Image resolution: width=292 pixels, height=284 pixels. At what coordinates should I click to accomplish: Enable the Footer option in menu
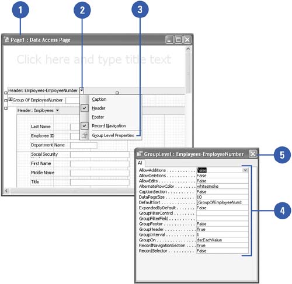[98, 117]
